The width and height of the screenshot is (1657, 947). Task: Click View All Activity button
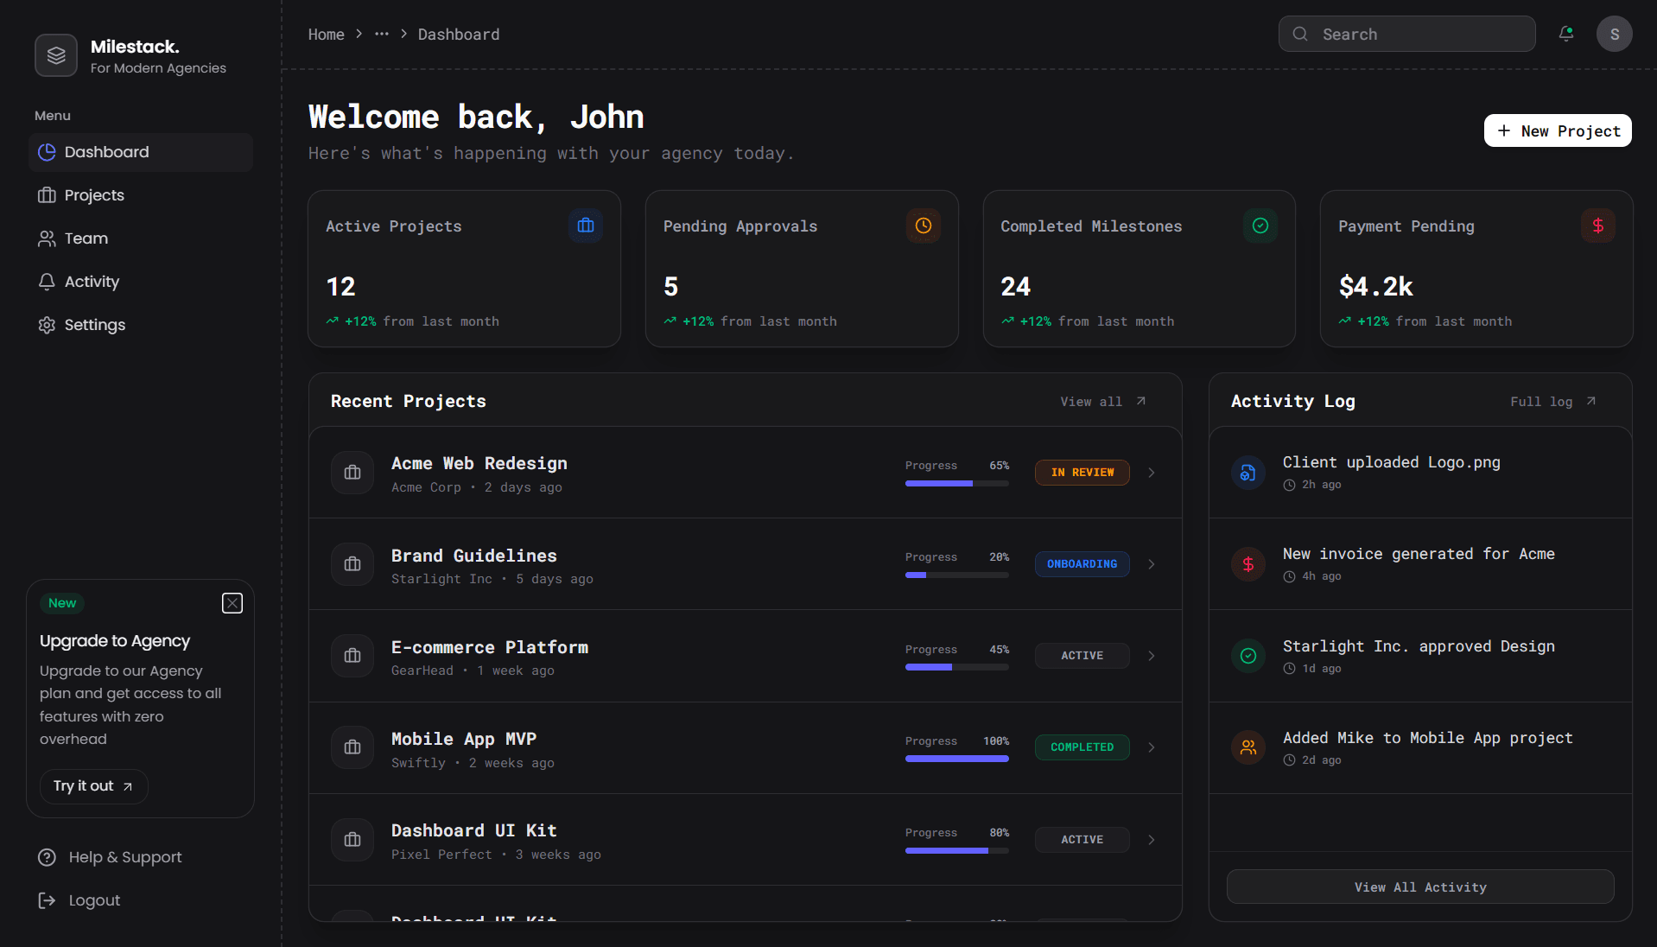pos(1420,887)
